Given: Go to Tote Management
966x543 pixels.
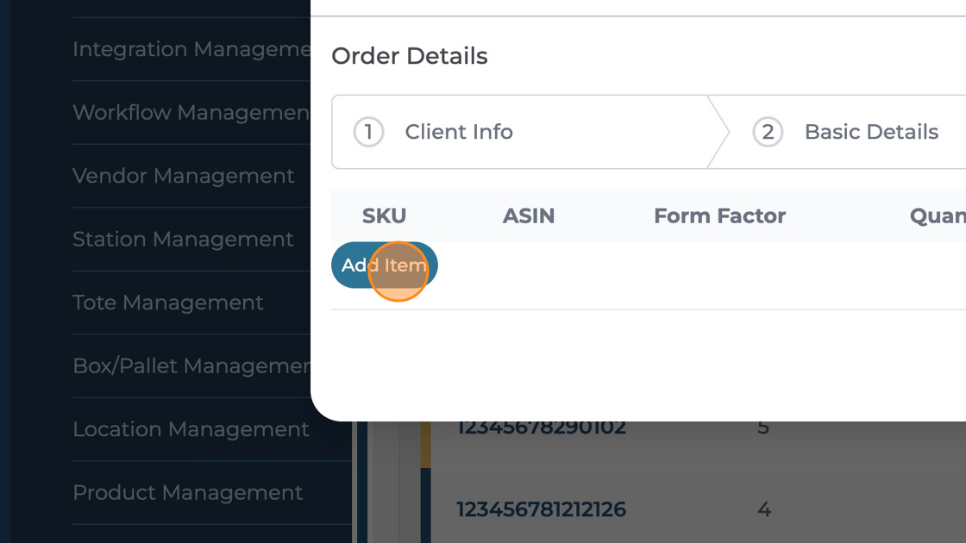Looking at the screenshot, I should tap(168, 303).
